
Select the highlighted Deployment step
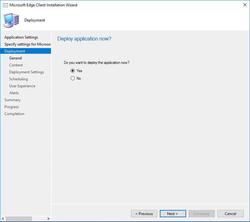pyautogui.click(x=26, y=51)
